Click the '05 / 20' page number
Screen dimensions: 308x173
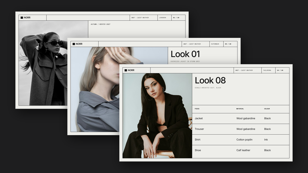pyautogui.click(x=228, y=44)
